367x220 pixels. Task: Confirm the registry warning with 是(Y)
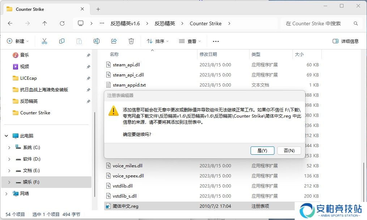pyautogui.click(x=262, y=150)
